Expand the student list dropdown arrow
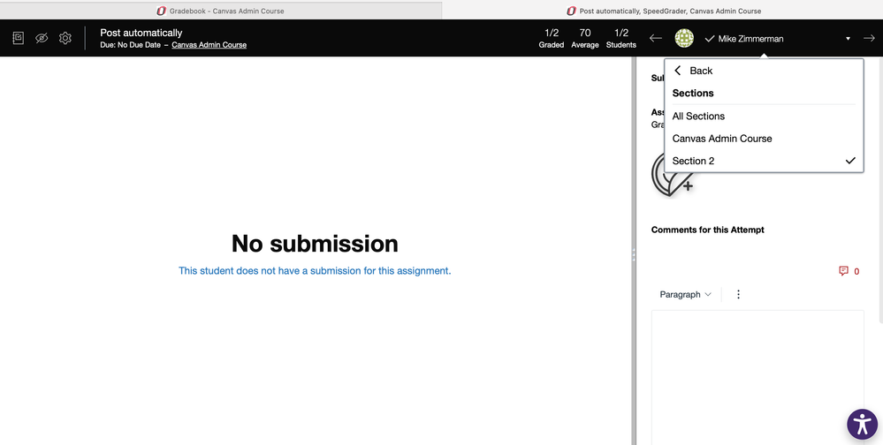The image size is (883, 445). pos(848,39)
